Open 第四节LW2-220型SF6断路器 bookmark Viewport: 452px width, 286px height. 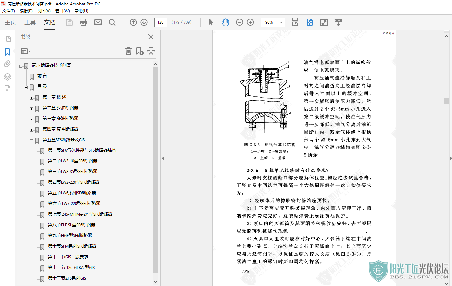pos(74,182)
